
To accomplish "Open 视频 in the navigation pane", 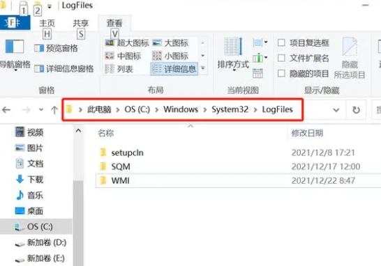I will pyautogui.click(x=29, y=132).
